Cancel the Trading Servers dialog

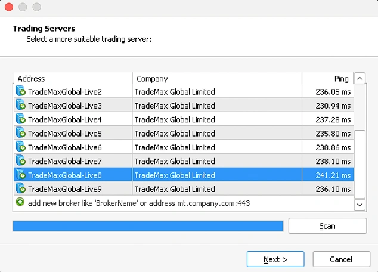342,259
